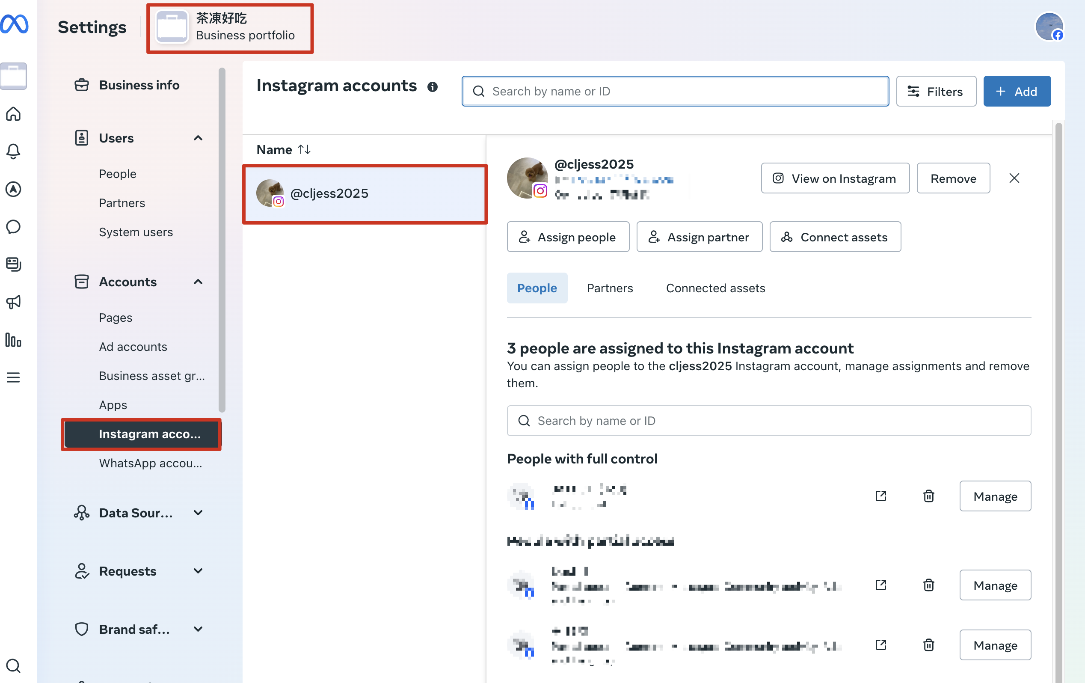Select the @cljess2025 row in list
Screen dimensions: 1085x683
[365, 194]
